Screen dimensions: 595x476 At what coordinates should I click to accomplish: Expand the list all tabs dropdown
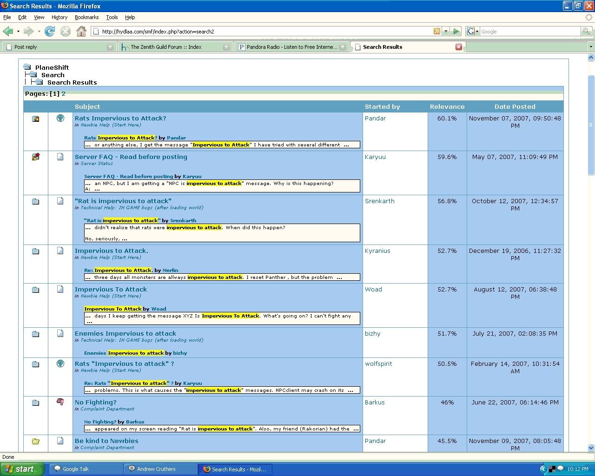point(591,47)
